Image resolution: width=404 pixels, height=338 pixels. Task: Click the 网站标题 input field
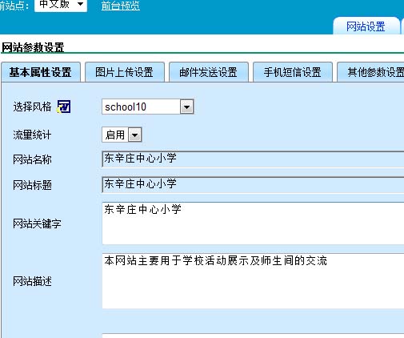point(253,184)
